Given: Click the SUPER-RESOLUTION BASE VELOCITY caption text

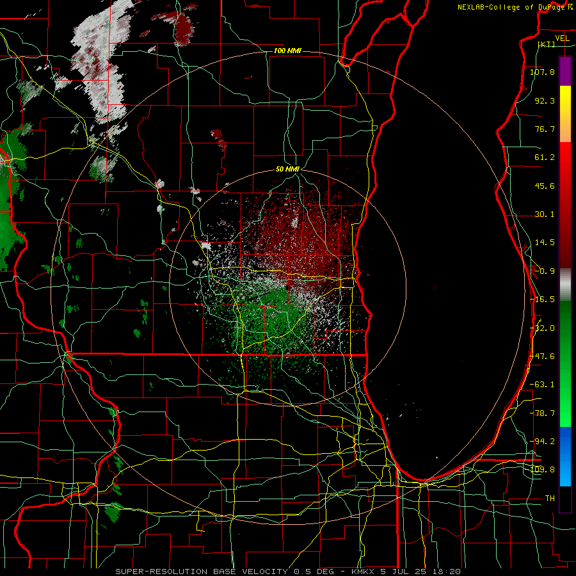Looking at the screenshot, I should click(202, 572).
